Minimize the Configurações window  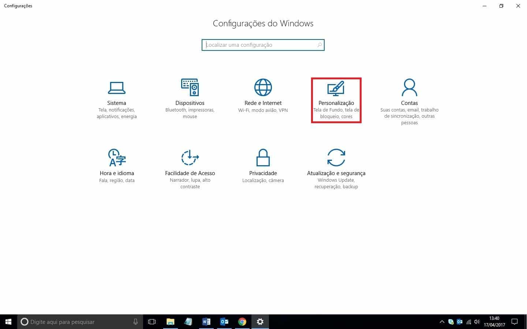(x=485, y=6)
